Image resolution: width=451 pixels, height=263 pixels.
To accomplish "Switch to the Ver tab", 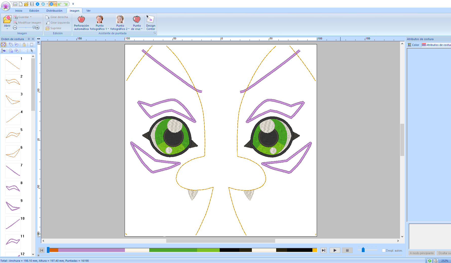I will point(88,11).
